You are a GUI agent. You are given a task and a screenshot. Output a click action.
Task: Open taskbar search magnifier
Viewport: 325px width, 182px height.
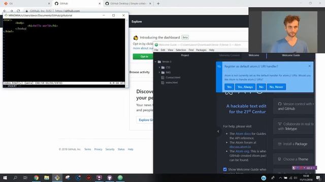point(15,177)
